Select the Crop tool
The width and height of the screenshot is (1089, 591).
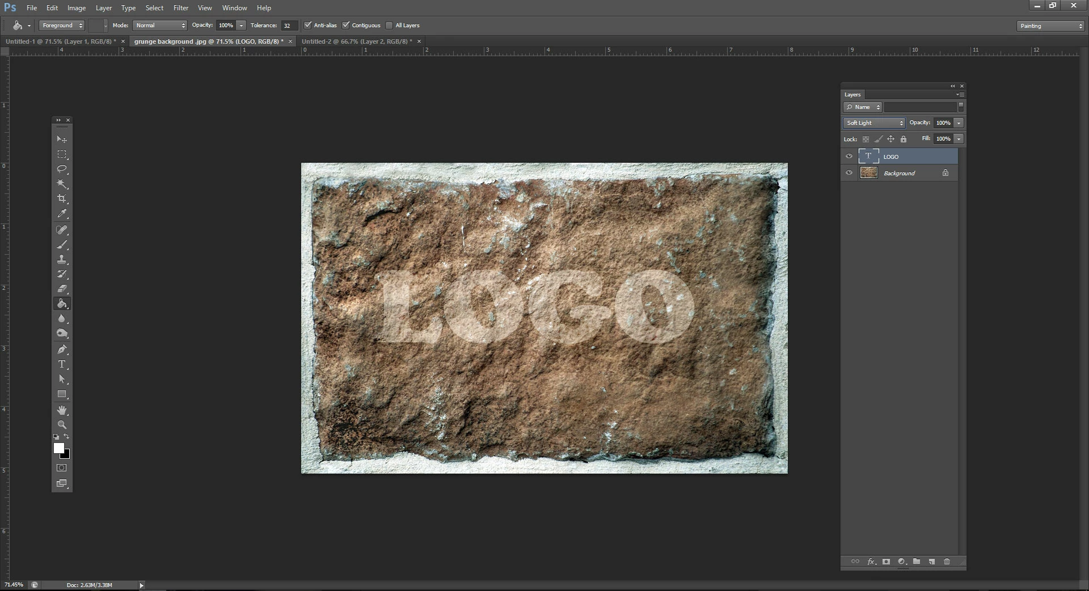(x=62, y=199)
